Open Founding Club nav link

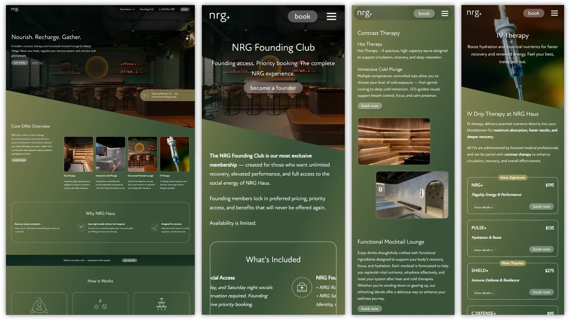tap(147, 9)
